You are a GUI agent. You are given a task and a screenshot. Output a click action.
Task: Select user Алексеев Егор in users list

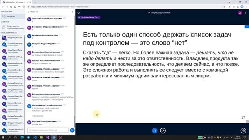(13, 71)
